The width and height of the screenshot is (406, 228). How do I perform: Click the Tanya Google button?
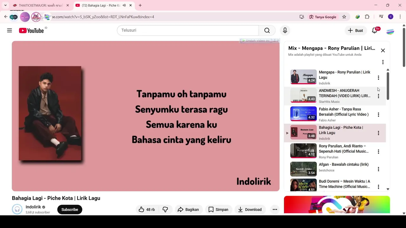[x=323, y=17]
